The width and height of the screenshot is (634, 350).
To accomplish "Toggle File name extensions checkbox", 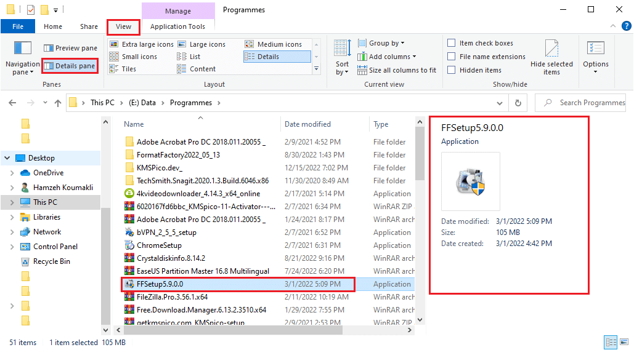I will coord(452,57).
